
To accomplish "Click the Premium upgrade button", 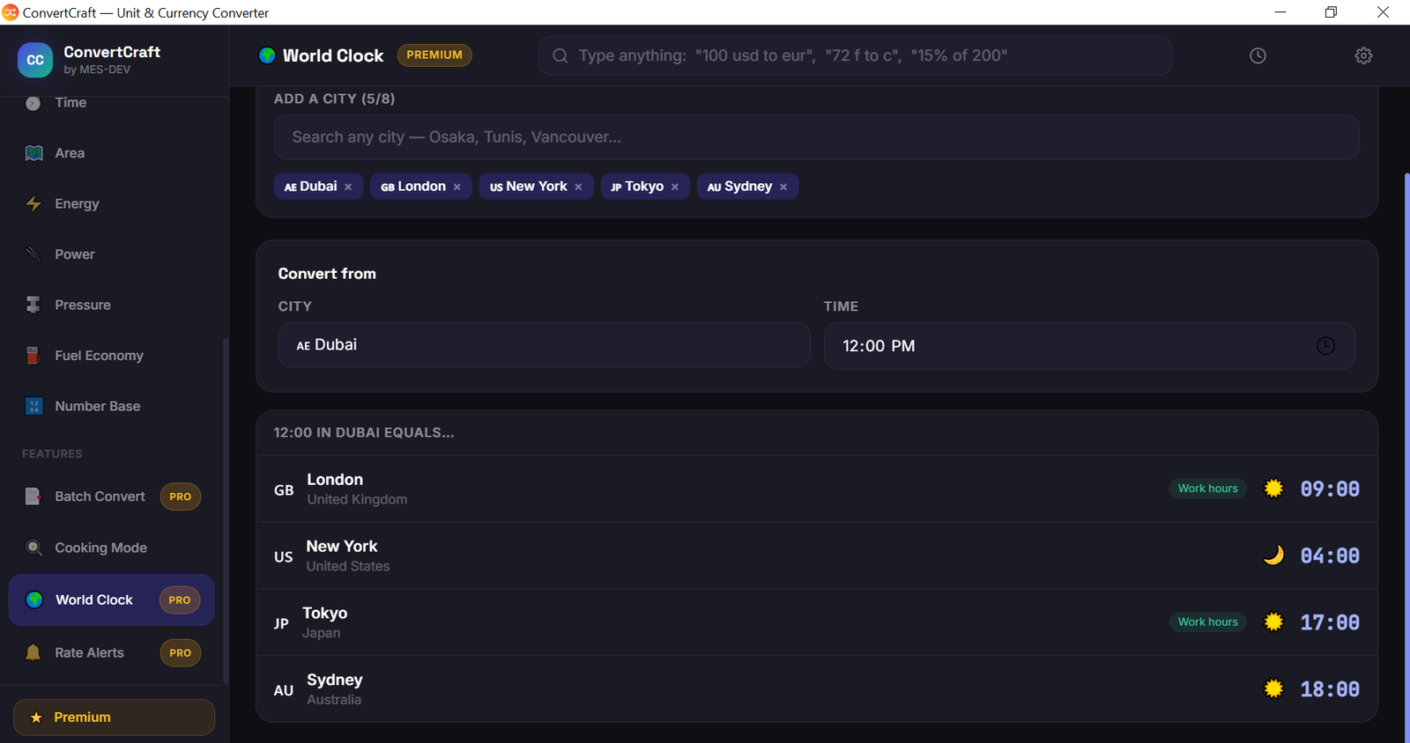I will pos(114,717).
